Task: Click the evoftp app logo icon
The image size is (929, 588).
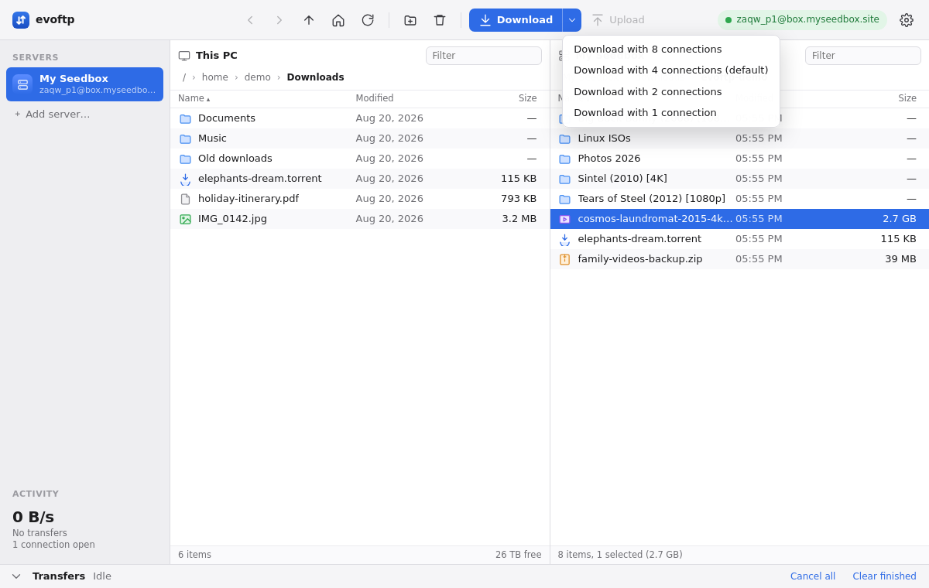Action: [21, 20]
